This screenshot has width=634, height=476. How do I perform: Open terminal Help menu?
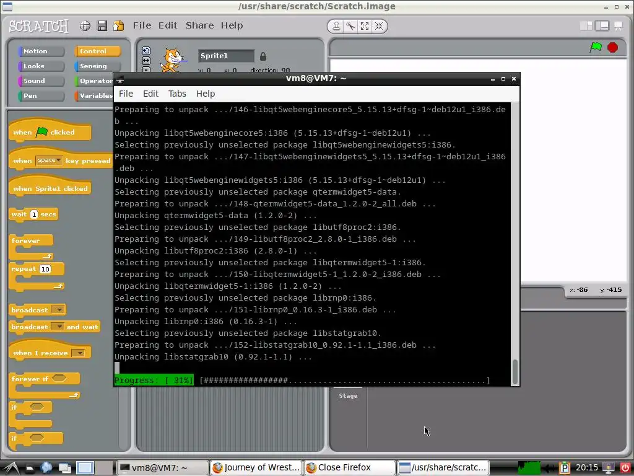[206, 94]
